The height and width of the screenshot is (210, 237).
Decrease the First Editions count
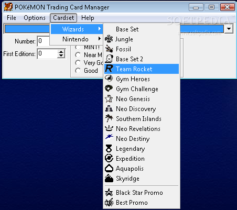coord(61,56)
